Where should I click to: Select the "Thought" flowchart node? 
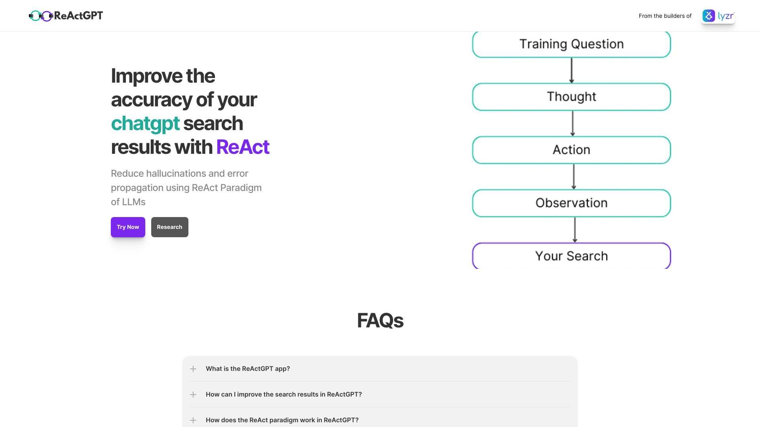571,96
